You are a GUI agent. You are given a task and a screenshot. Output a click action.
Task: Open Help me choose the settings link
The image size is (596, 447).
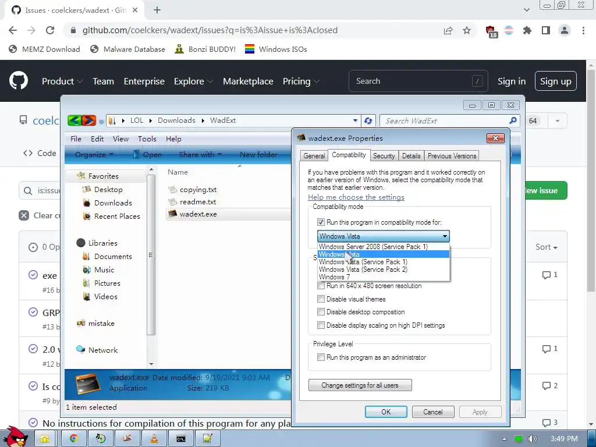(x=356, y=197)
